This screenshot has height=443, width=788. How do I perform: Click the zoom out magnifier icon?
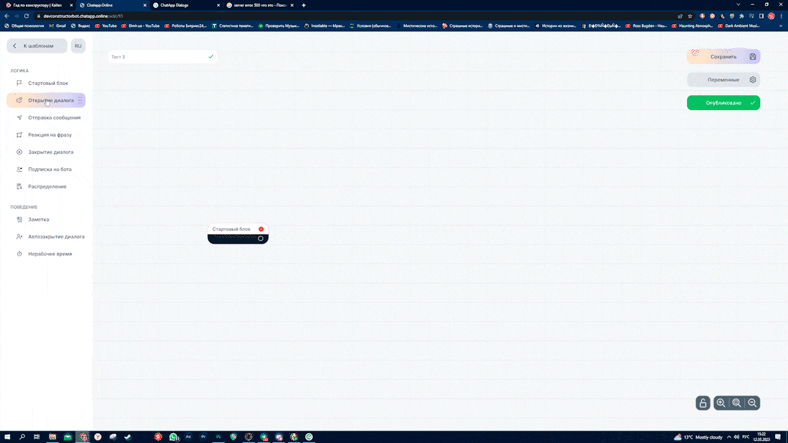coord(752,403)
